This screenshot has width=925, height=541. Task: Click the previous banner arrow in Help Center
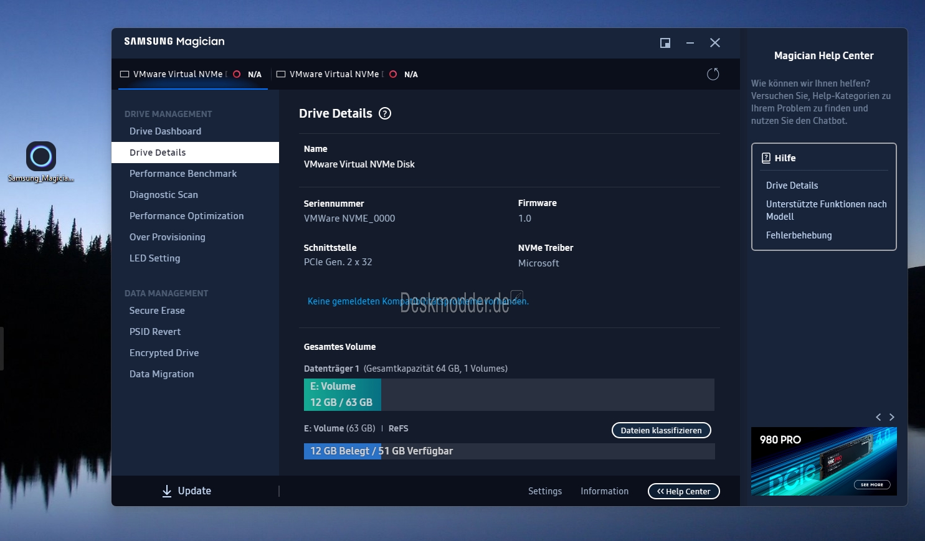click(x=878, y=417)
